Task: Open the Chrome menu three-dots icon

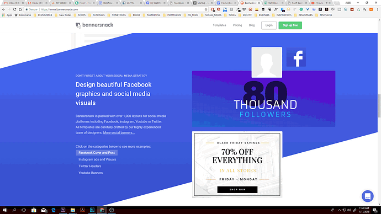Action: pos(377,9)
